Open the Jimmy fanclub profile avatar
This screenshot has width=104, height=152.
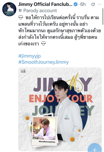pyautogui.click(x=9, y=9)
